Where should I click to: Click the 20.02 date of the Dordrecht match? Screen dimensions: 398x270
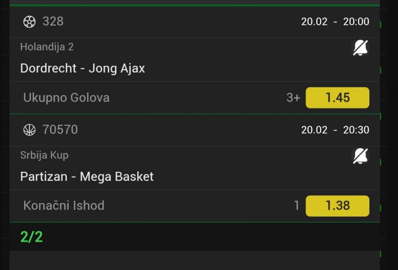[x=314, y=22]
